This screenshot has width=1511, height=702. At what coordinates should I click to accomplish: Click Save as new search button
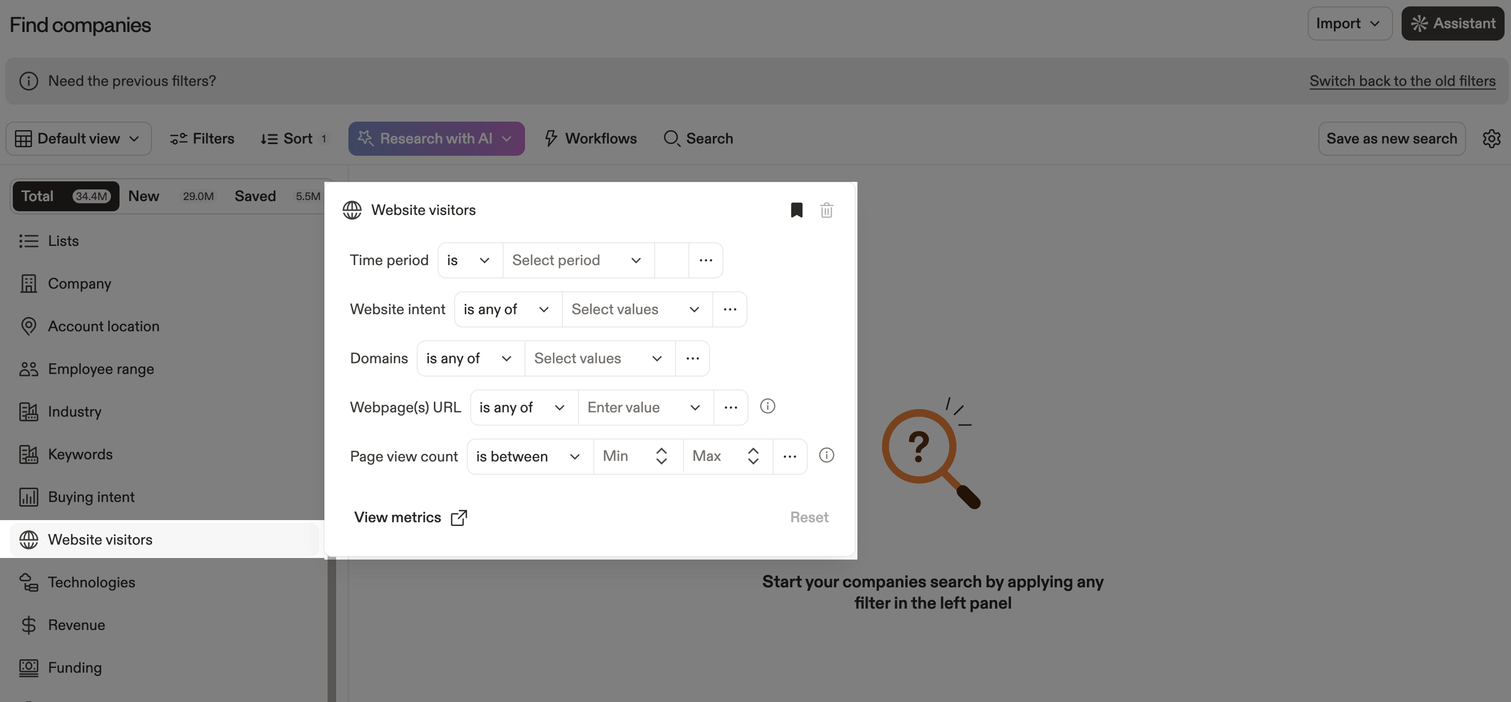click(1391, 138)
